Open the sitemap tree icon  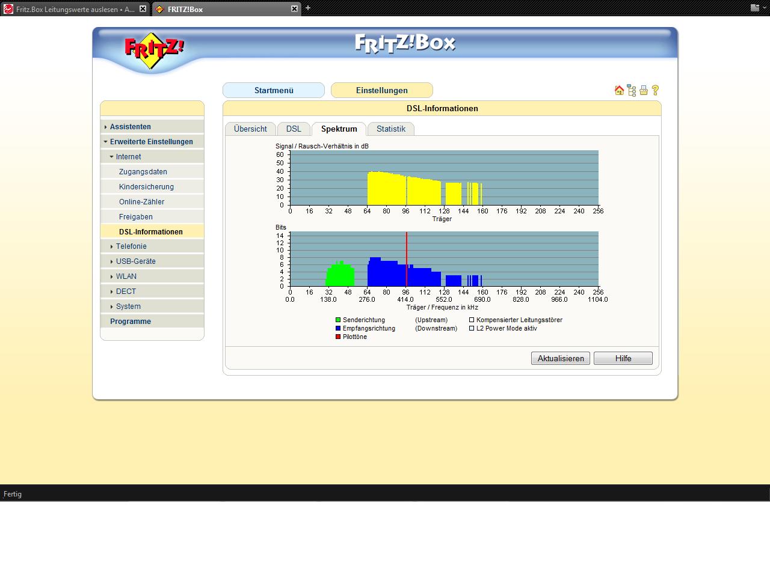tap(631, 90)
